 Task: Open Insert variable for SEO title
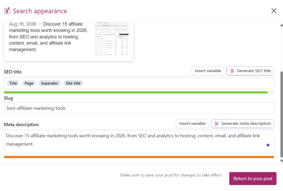(x=208, y=71)
